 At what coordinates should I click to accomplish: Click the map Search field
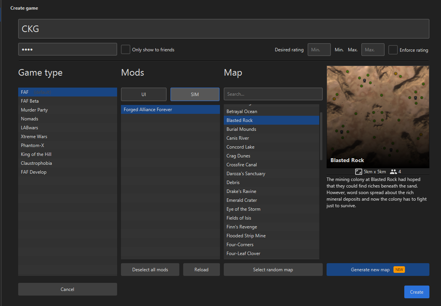[273, 94]
